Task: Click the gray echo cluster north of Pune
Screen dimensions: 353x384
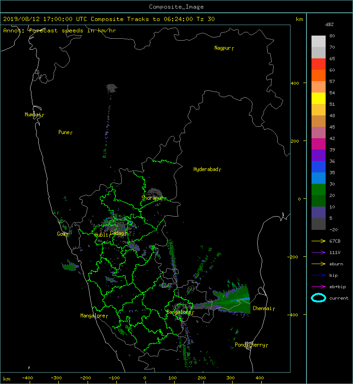Action: (x=112, y=88)
